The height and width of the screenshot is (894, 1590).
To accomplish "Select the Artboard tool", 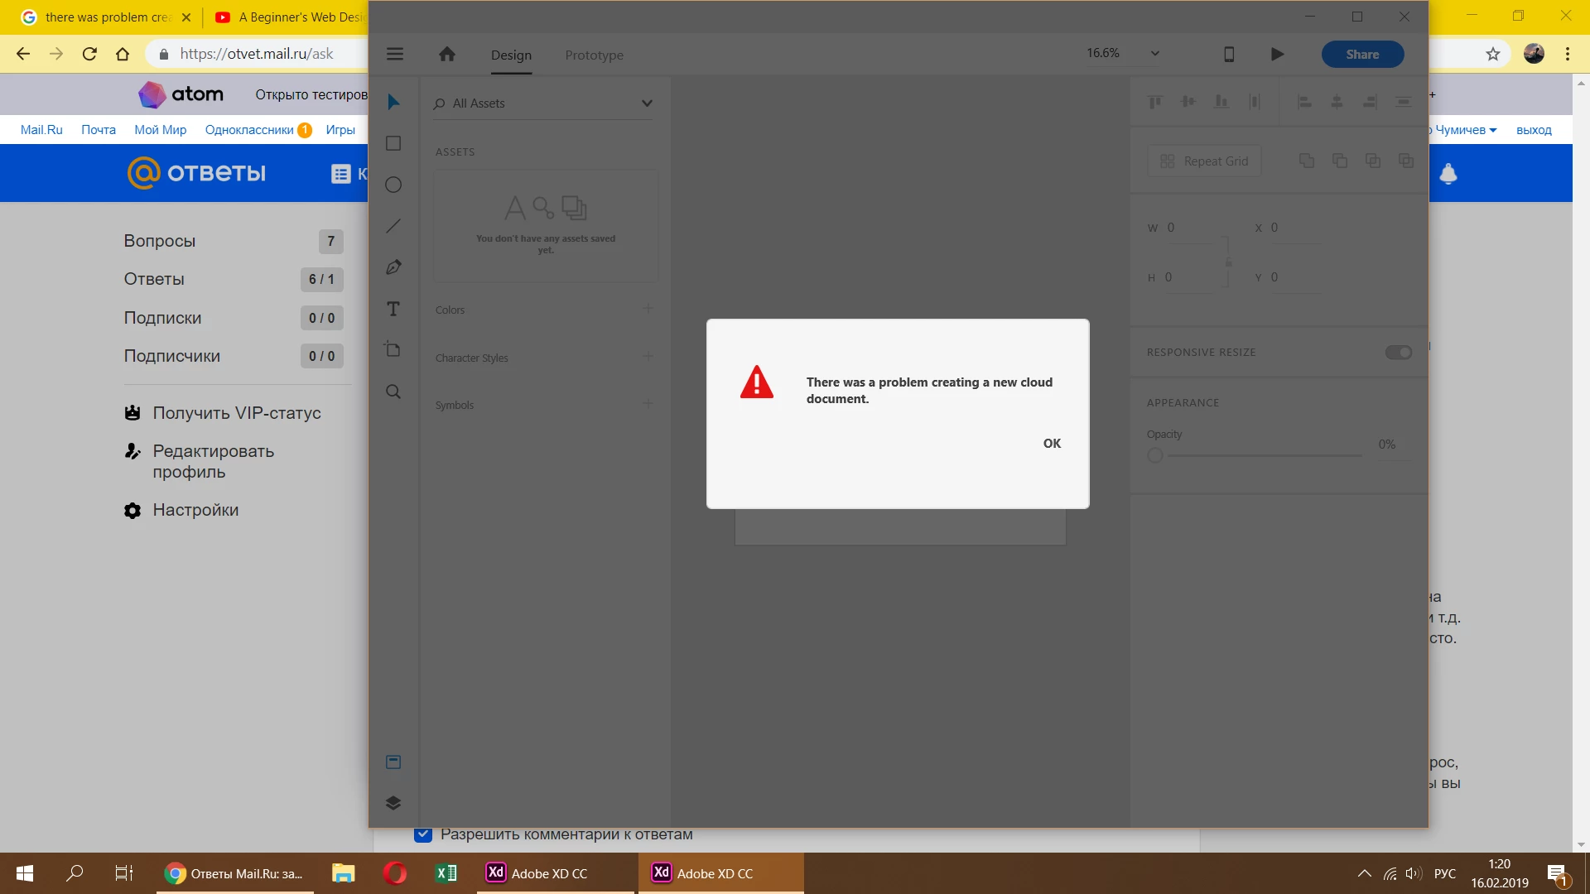I will pyautogui.click(x=393, y=349).
